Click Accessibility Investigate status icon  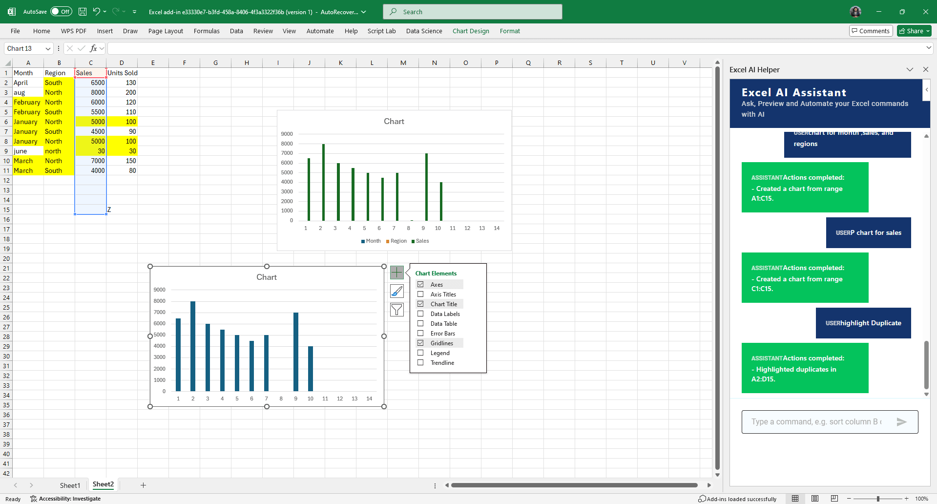pyautogui.click(x=33, y=499)
